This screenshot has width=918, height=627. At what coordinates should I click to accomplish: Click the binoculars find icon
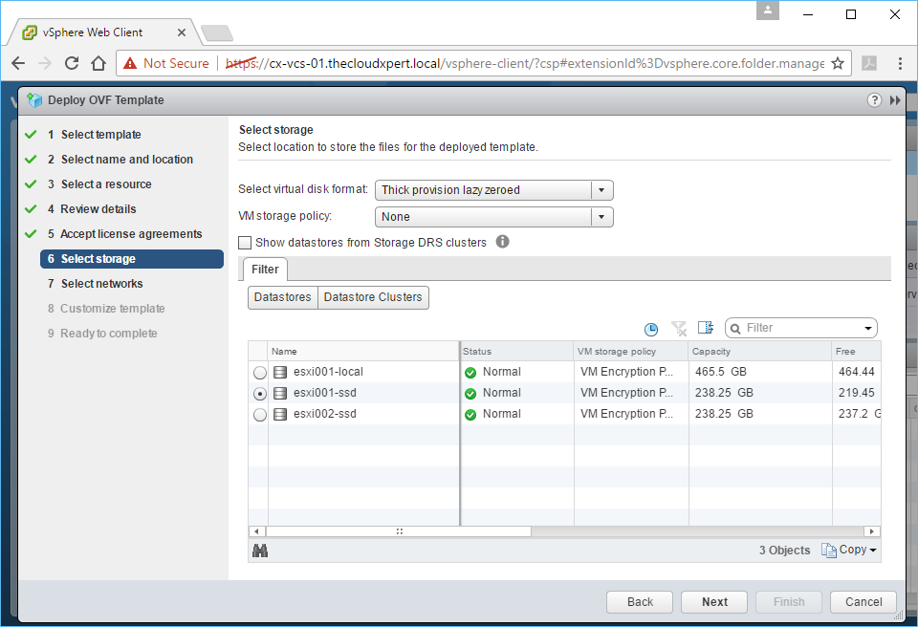(259, 551)
